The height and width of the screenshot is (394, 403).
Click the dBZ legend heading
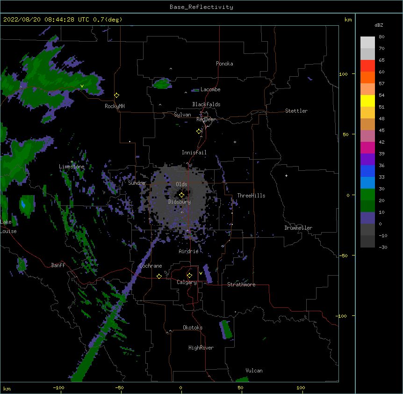click(x=379, y=25)
